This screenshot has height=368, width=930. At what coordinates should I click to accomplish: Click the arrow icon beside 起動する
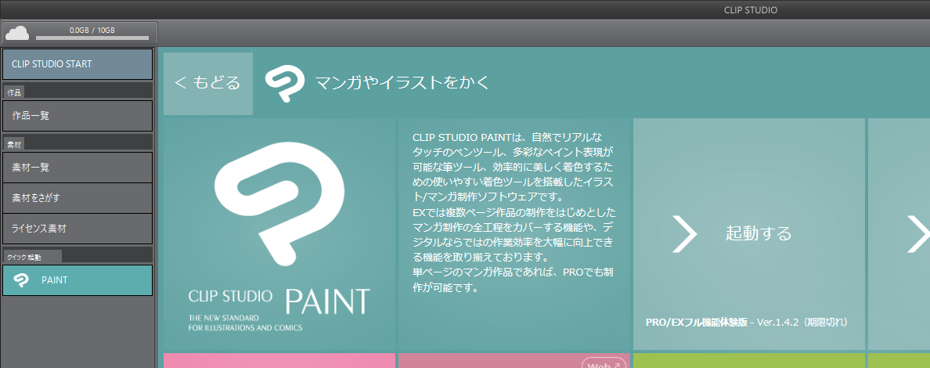[684, 234]
